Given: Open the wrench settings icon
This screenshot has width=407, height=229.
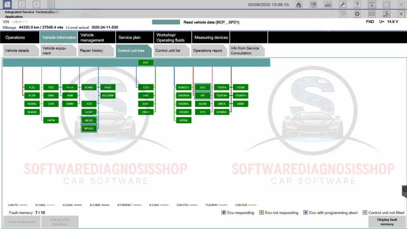Looking at the screenshot, I should [342, 5].
